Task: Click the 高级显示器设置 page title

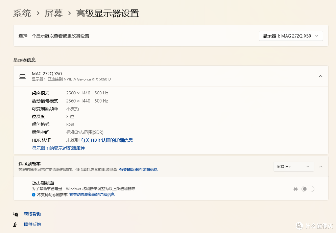Action: 107,13
